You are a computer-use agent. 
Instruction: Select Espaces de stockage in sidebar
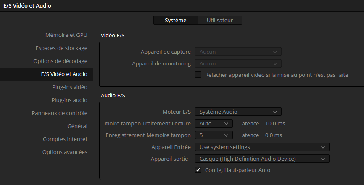pos(61,48)
